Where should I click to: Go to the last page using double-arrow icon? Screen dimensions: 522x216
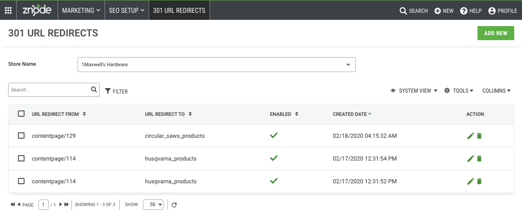(x=67, y=204)
